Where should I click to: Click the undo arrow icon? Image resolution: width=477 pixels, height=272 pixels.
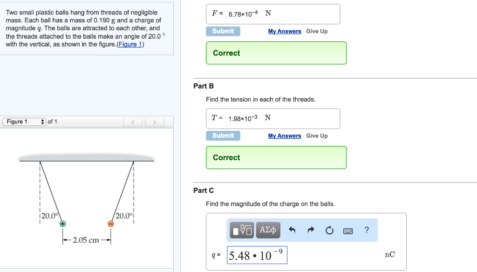[292, 230]
